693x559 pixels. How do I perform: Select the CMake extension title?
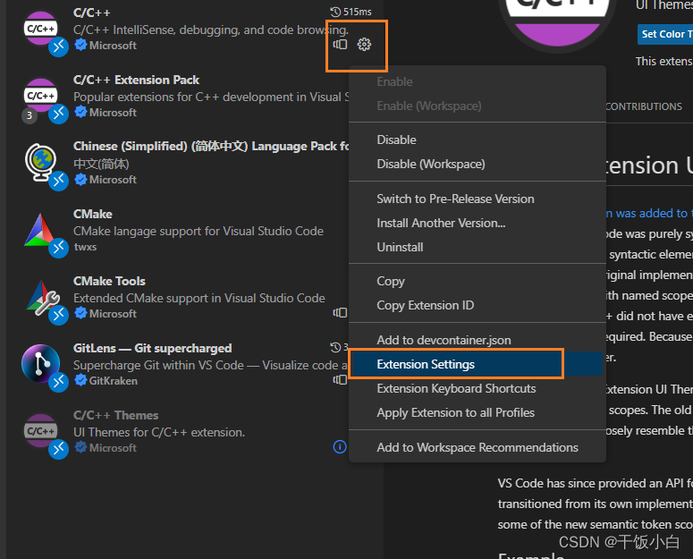click(x=93, y=215)
